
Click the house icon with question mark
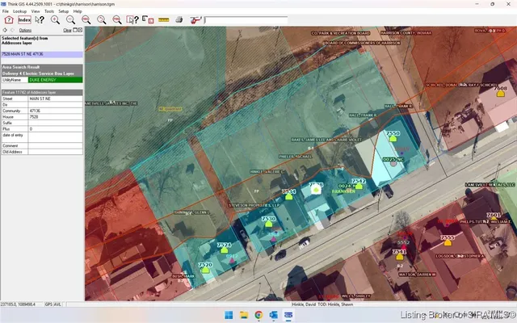(x=8, y=19)
